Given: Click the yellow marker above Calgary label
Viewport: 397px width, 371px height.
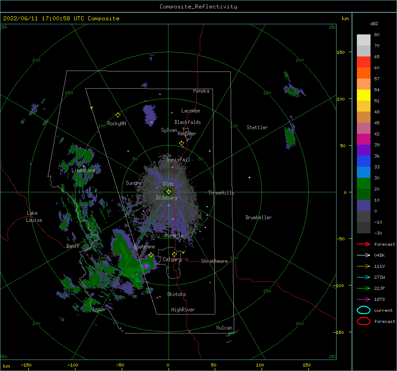Looking at the screenshot, I should click(x=174, y=254).
